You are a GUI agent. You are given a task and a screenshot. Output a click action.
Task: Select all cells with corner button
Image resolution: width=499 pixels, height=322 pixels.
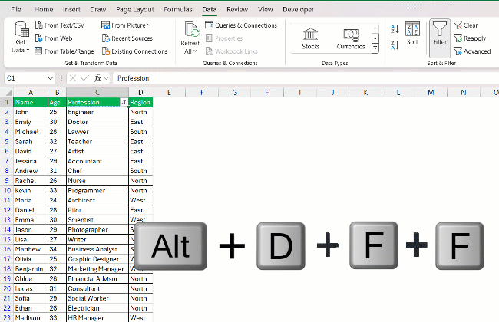click(x=7, y=93)
